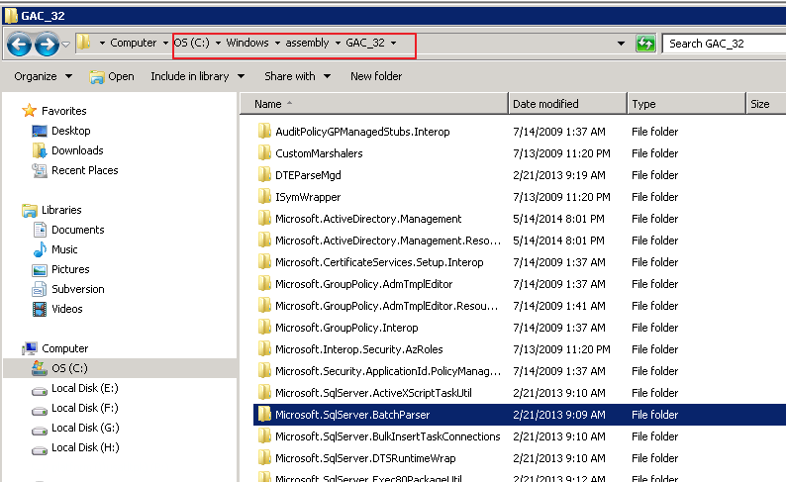
Task: Select AuditPolicyGPManagedStubs.Interop folder icon
Action: pos(264,132)
